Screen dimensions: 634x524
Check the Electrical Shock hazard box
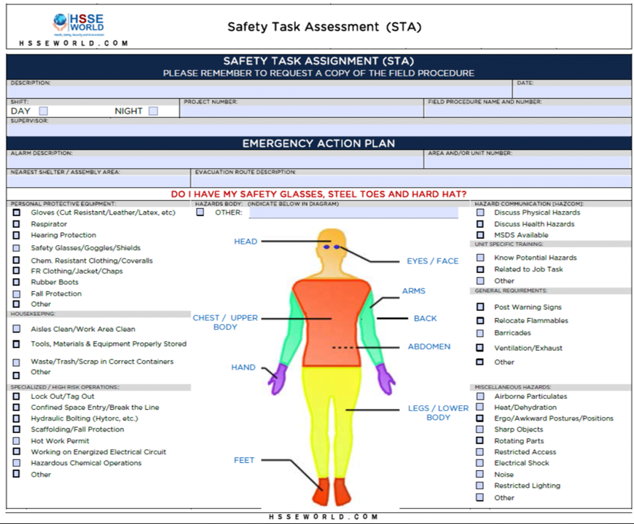tap(480, 463)
